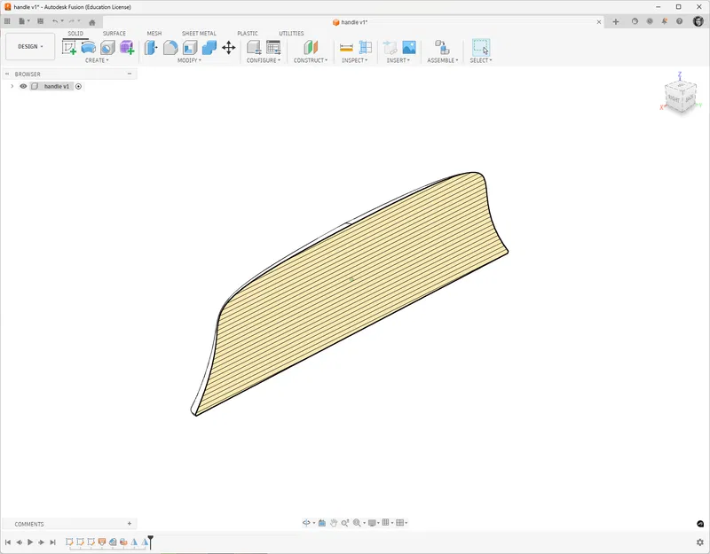The image size is (710, 554).
Task: Click the Change Parameters table icon
Action: click(273, 48)
